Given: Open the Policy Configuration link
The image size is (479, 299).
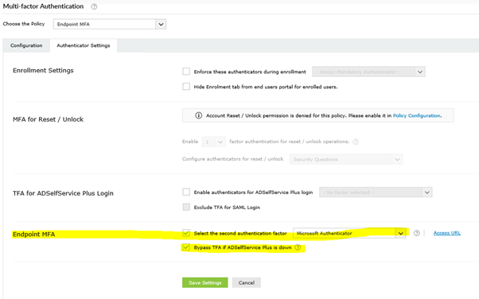Looking at the screenshot, I should 417,115.
